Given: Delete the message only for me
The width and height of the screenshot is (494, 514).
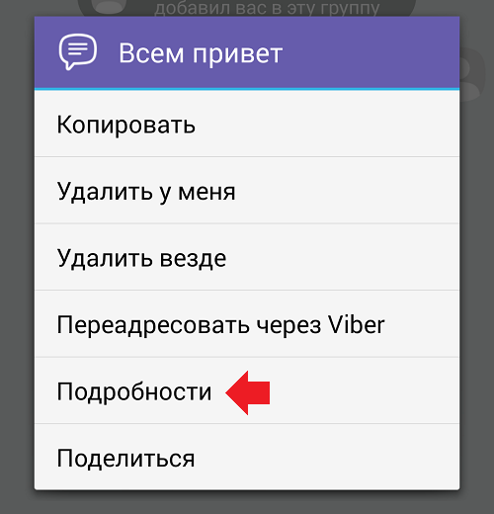Looking at the screenshot, I should [x=247, y=191].
